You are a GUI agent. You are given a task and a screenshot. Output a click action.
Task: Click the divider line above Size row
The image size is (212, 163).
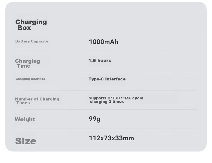(110, 129)
